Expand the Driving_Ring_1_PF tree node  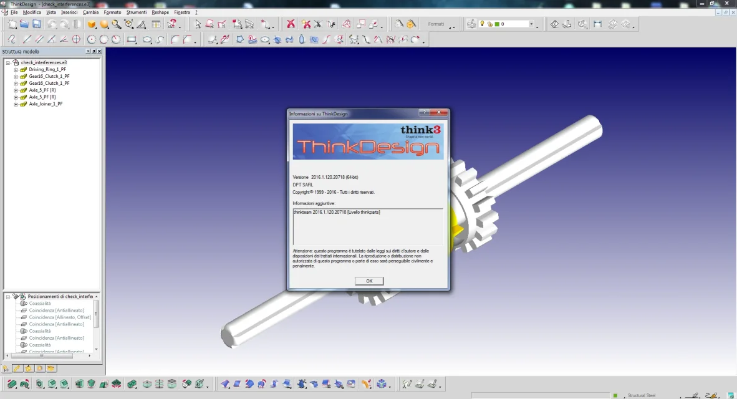(x=16, y=69)
